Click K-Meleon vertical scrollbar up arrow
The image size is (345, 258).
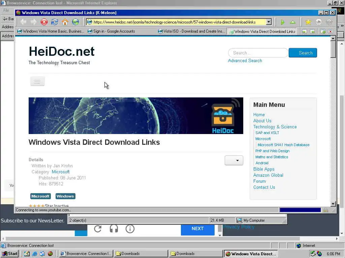click(x=333, y=39)
